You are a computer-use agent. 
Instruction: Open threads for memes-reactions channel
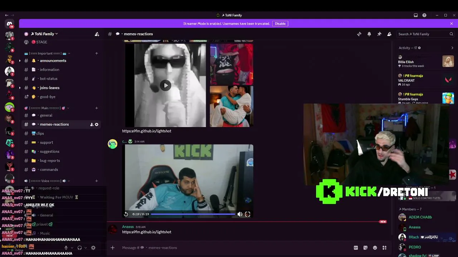coord(359,34)
